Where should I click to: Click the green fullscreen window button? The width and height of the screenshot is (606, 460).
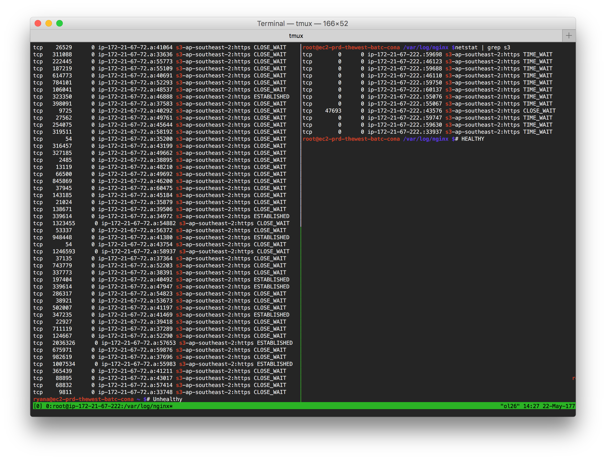click(60, 24)
